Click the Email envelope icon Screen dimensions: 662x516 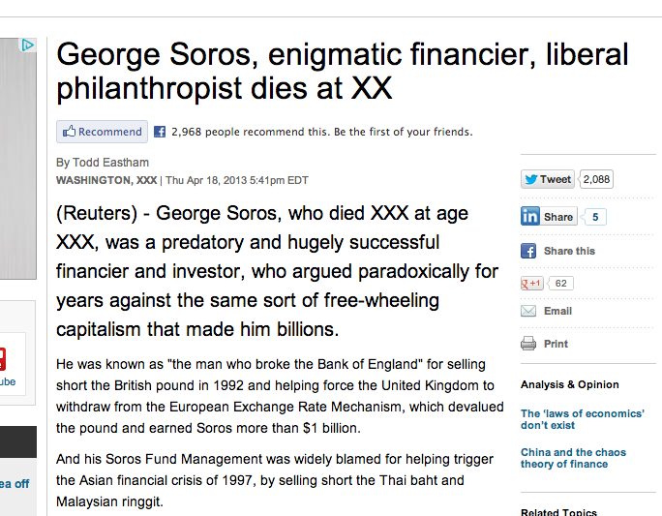(x=528, y=311)
